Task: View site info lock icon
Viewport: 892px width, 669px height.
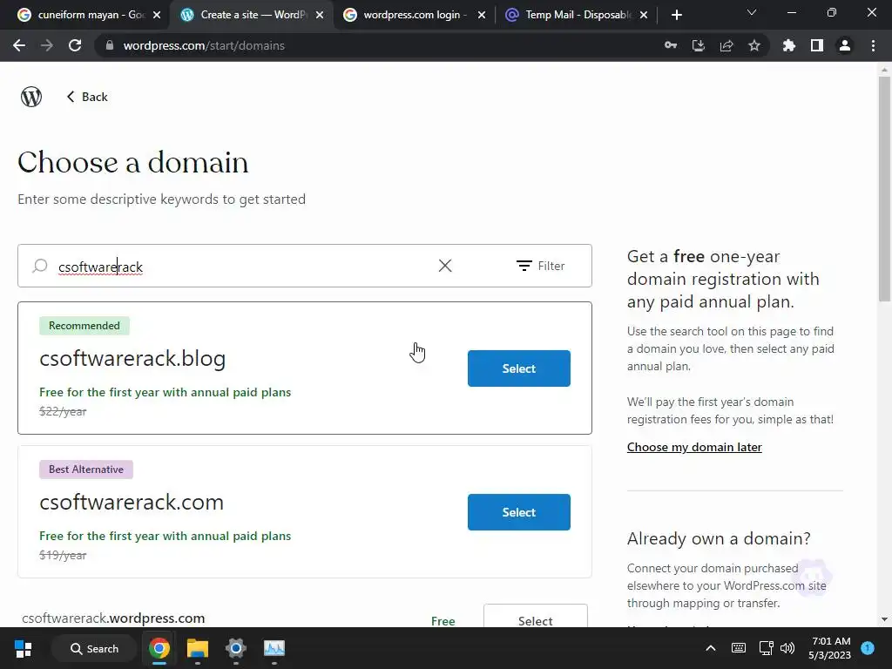Action: click(x=110, y=45)
